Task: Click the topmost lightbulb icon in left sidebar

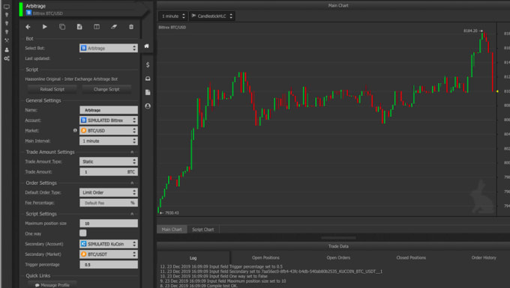Action: (x=7, y=15)
